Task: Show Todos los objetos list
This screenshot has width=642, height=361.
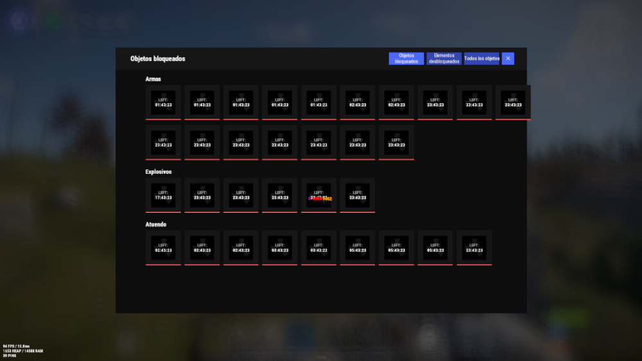Action: (481, 58)
